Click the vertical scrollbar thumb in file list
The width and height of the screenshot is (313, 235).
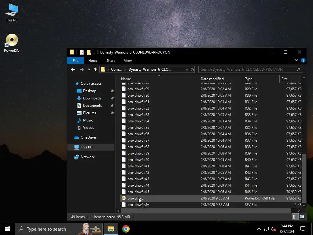click(x=304, y=178)
